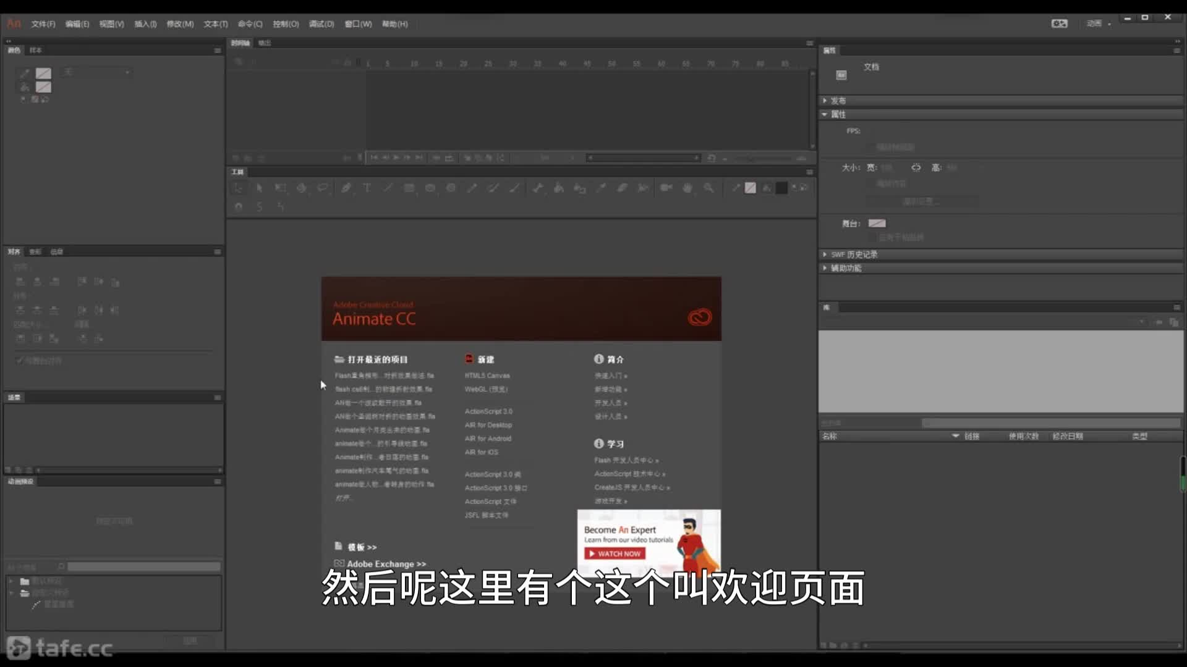Select the Ink Bottle tool
Screen dimensions: 1187x667
pos(580,188)
